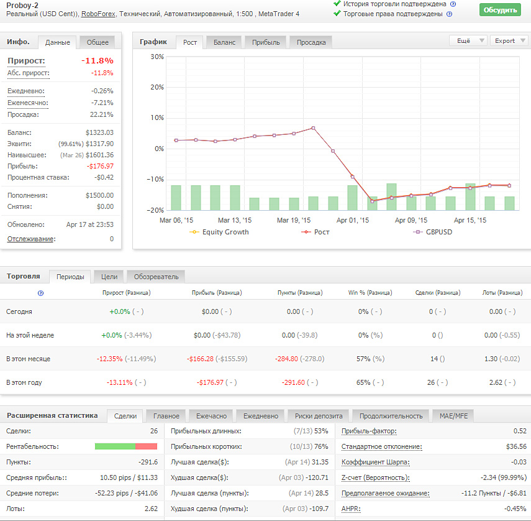Screen dimensions: 531x521
Task: Open the RoboForex broker link
Action: tap(98, 14)
